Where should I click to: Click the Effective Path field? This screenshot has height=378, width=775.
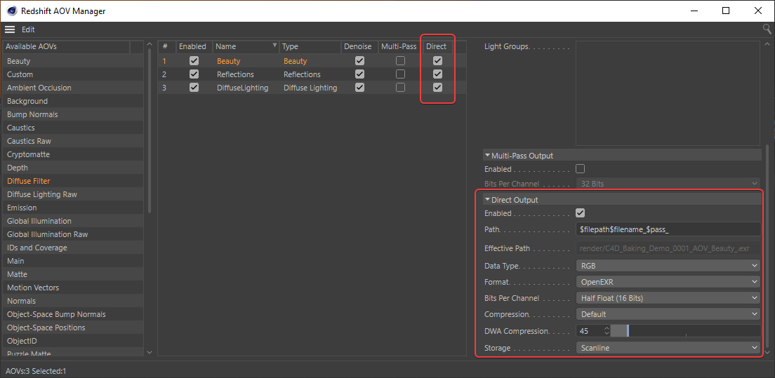(x=668, y=248)
